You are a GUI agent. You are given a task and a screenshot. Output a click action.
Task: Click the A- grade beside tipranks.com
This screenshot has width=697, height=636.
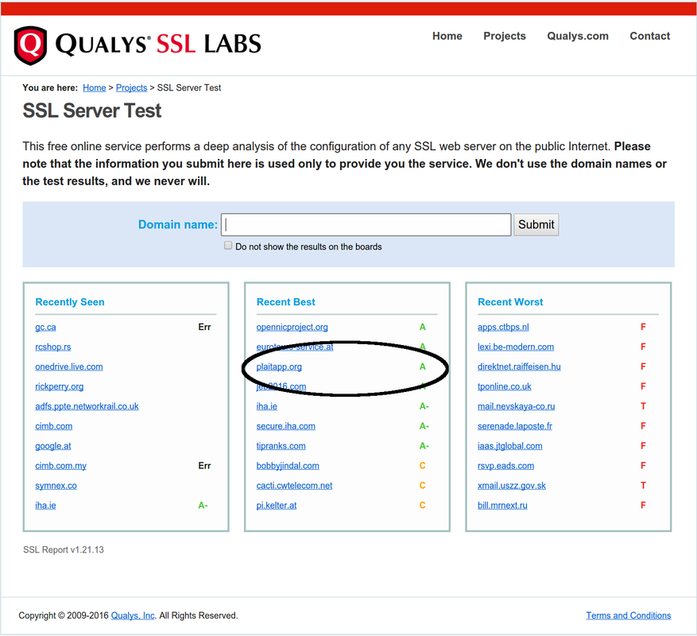[x=424, y=446]
